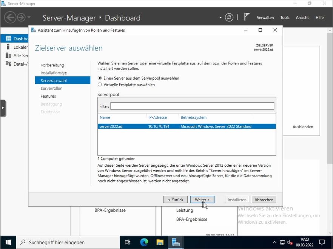Viewport: 333px width, 249px height.
Task: Open File Explorer from the taskbar
Action: coord(160,242)
